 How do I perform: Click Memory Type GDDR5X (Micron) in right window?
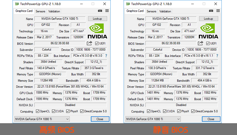[161, 74]
